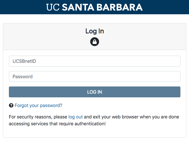Click the bold SANTA BARBARA wordmark
The image size is (189, 141).
102,7
